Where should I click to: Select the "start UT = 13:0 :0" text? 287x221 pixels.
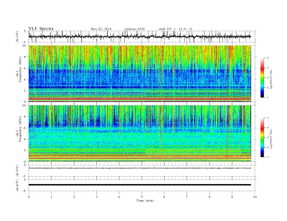pyautogui.click(x=175, y=29)
